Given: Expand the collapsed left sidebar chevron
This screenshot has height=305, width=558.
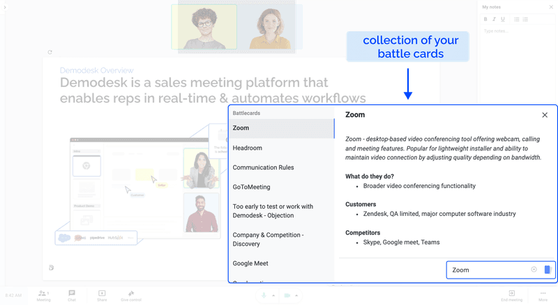Looking at the screenshot, I should coord(5,7).
